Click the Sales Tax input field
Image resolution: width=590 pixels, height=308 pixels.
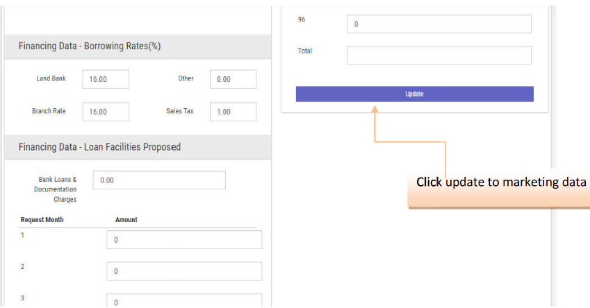233,112
